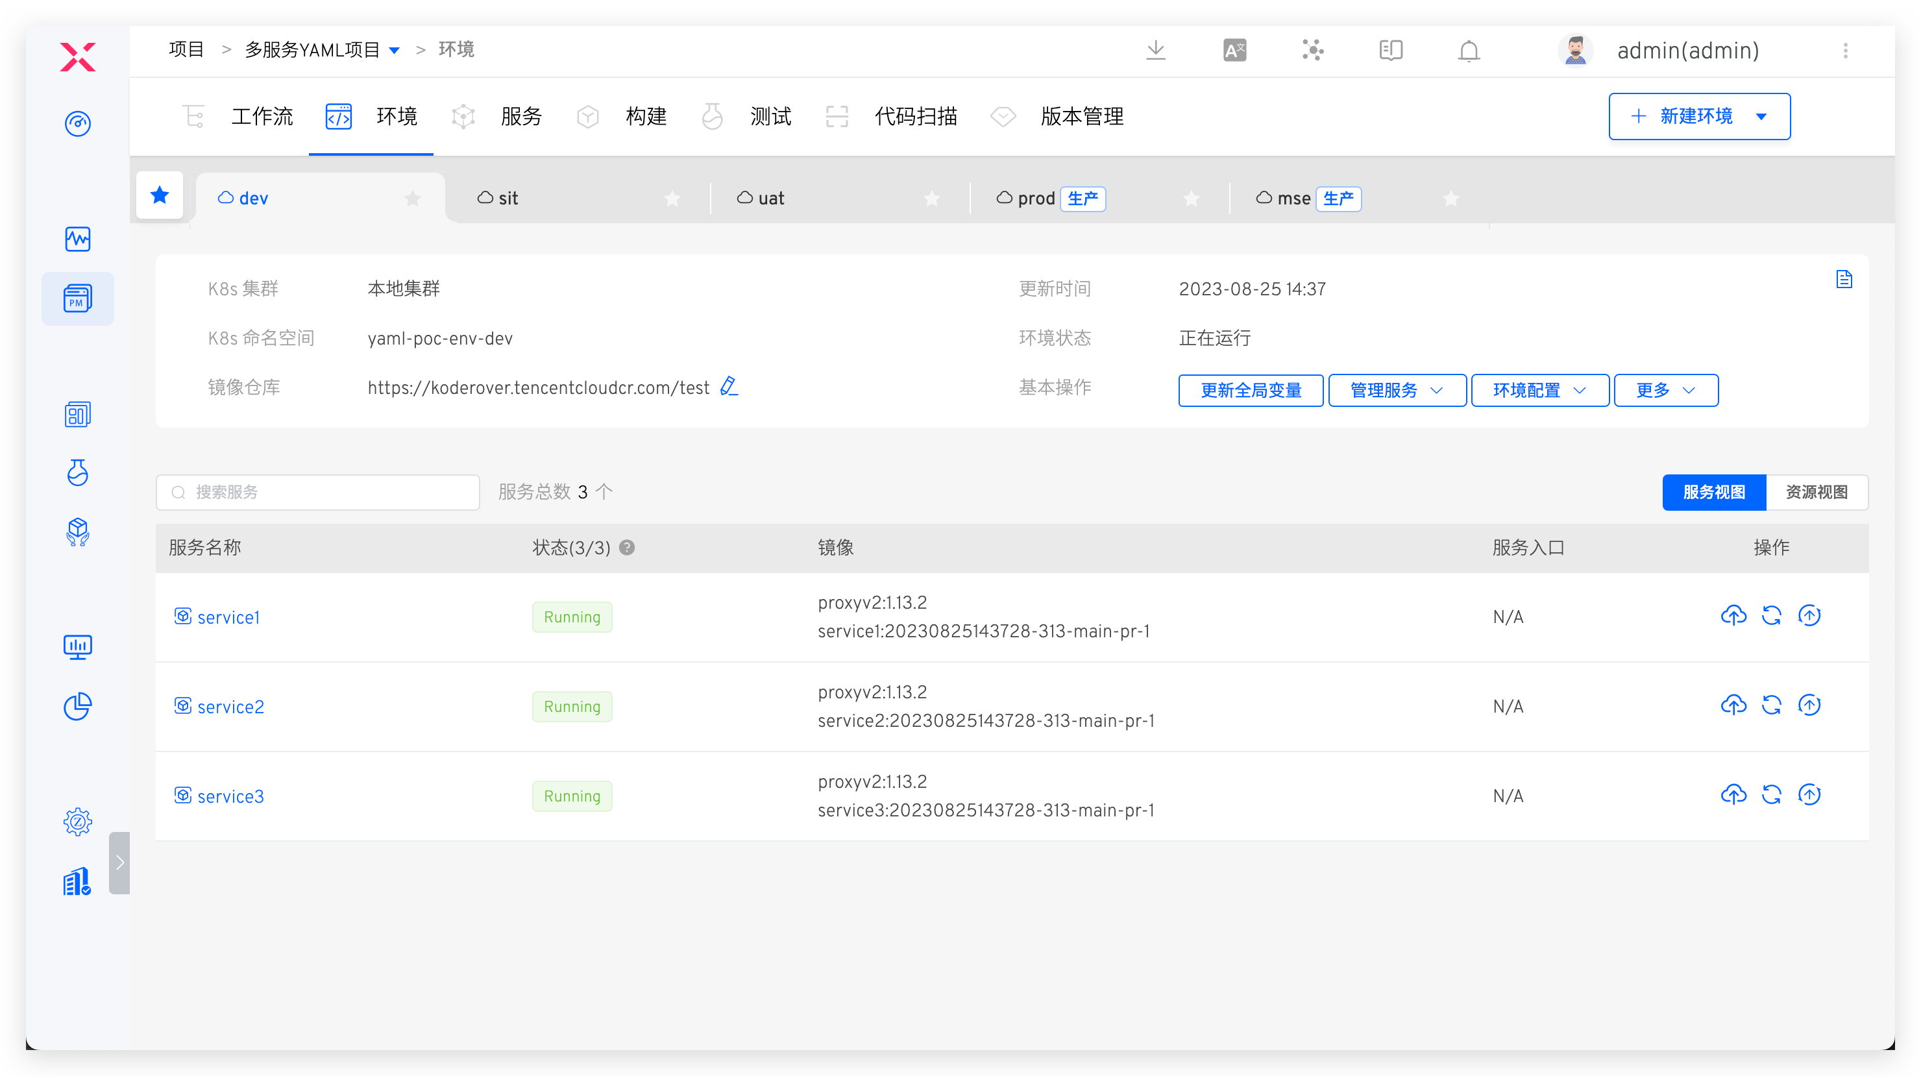Select the dashboard gauge icon in sidebar
1921x1076 pixels.
click(78, 124)
